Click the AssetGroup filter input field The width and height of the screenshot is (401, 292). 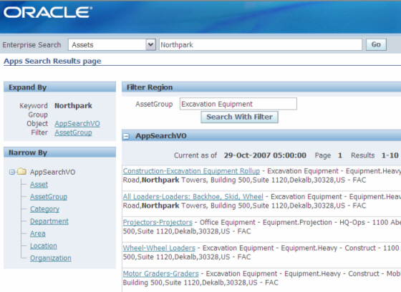pos(238,104)
